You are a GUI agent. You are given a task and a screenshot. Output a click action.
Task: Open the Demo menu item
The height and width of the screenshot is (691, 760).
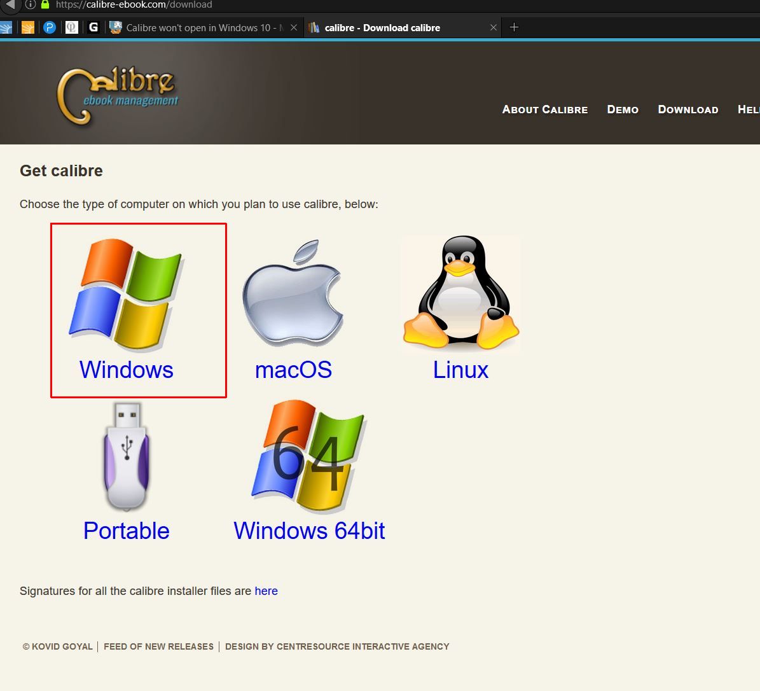pyautogui.click(x=623, y=109)
